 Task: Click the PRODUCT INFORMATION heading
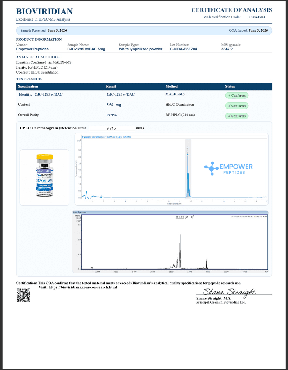[39, 39]
